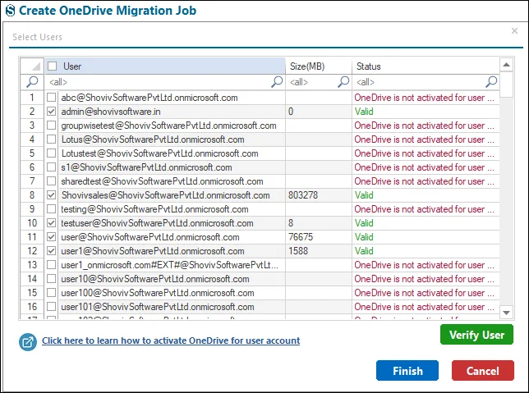Check the testing@ShovivSoftwarePvtLtd checkbox

[x=51, y=209]
